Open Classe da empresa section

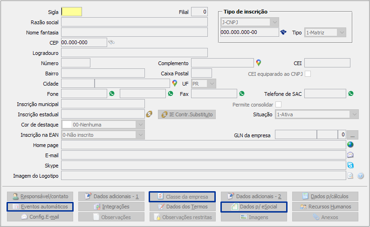pos(182,196)
